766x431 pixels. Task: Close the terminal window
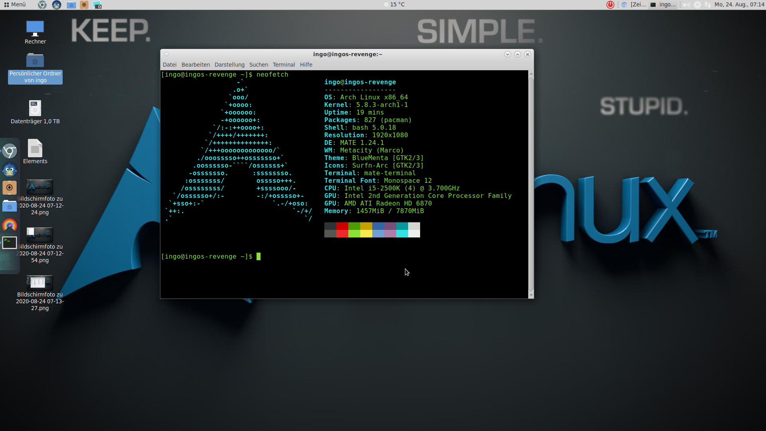[x=527, y=54]
